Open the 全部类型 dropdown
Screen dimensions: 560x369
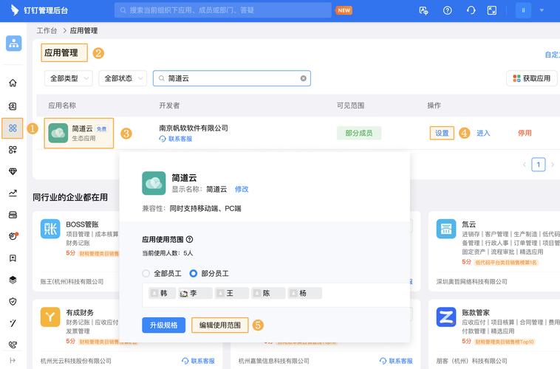(69, 78)
